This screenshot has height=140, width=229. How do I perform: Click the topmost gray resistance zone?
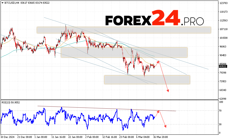pyautogui.click(x=124, y=30)
